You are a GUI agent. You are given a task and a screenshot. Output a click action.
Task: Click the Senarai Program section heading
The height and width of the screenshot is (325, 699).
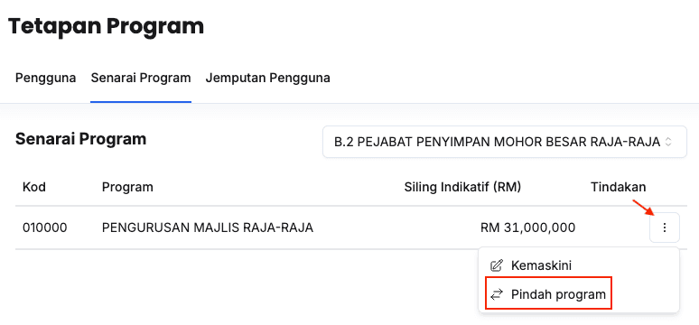click(x=80, y=139)
